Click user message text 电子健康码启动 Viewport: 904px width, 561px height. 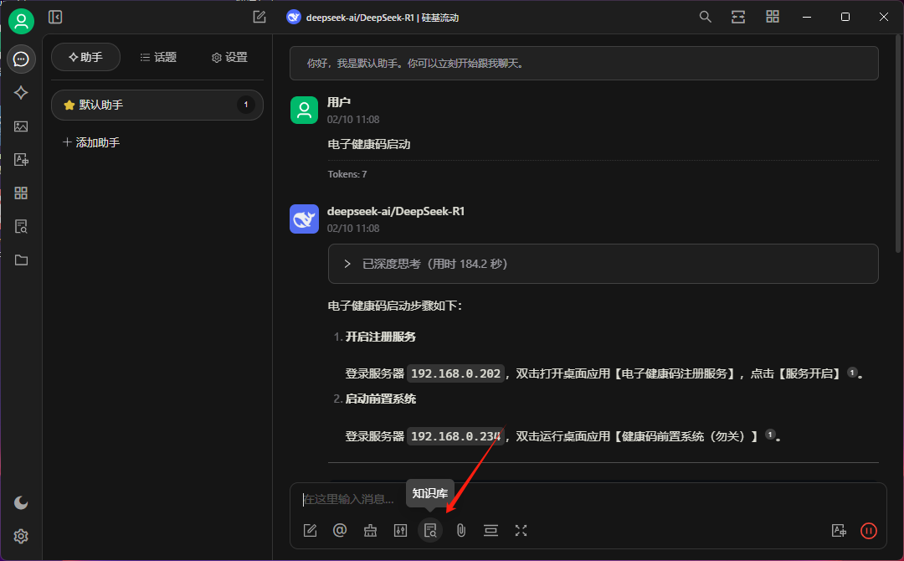pyautogui.click(x=369, y=144)
